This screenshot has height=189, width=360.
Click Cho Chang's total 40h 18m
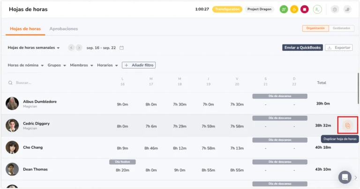323,147
